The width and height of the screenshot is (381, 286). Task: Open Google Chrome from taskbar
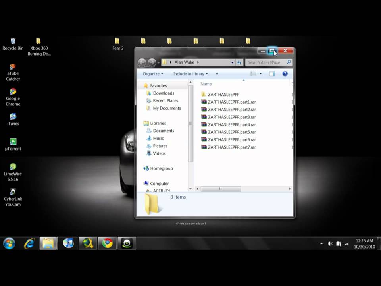click(107, 243)
